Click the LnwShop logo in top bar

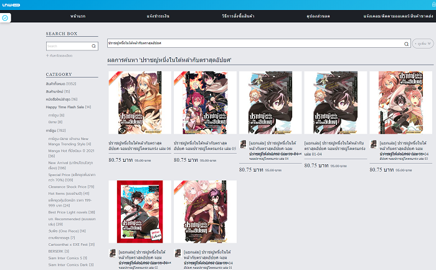click(x=11, y=5)
